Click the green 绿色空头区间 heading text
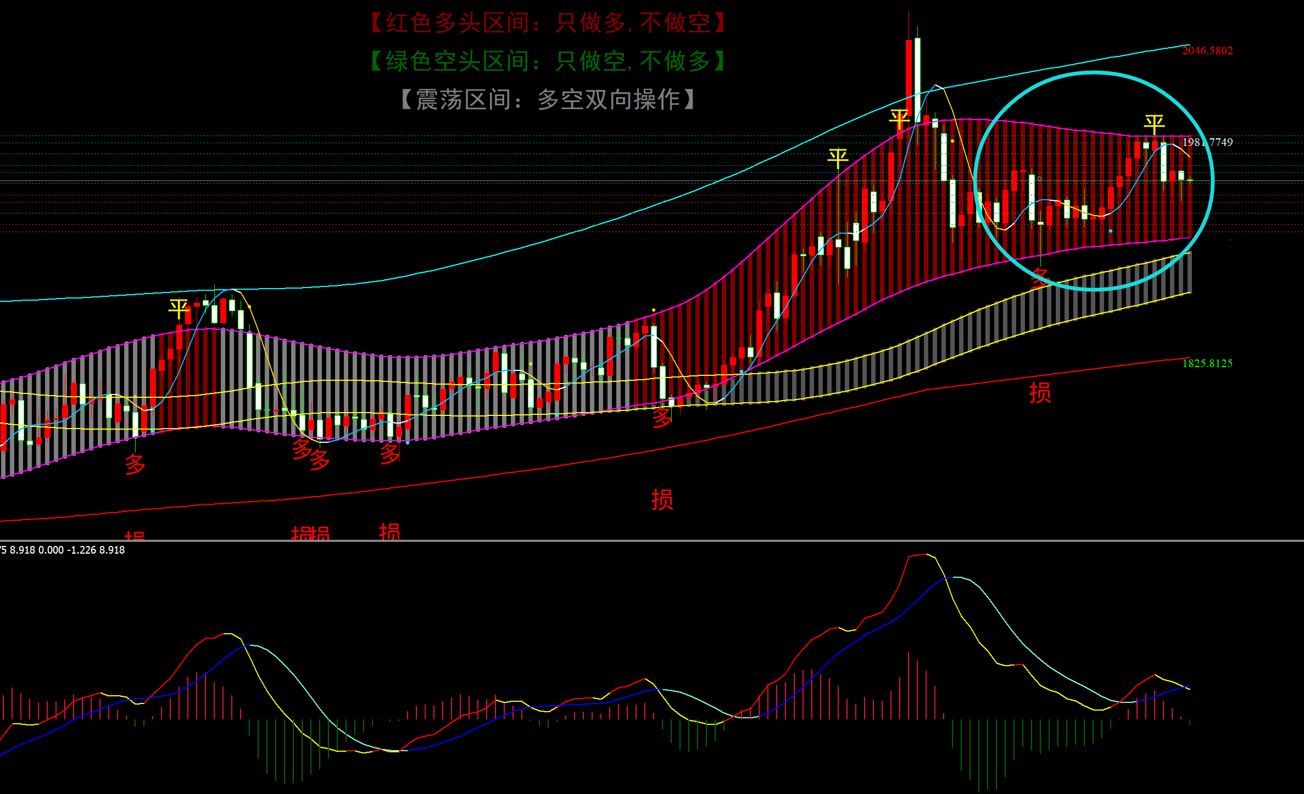Screen dimensions: 1304x794 pos(548,61)
